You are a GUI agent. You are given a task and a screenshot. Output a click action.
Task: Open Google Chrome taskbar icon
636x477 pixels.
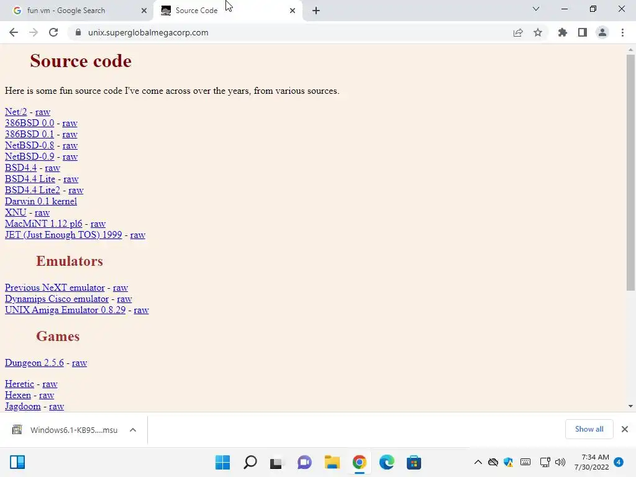(x=360, y=462)
